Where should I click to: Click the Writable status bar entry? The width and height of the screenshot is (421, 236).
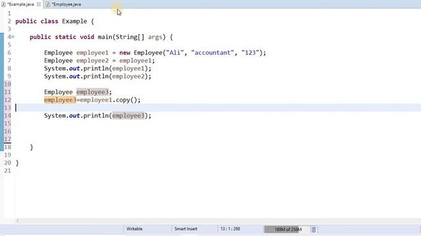tap(134, 229)
